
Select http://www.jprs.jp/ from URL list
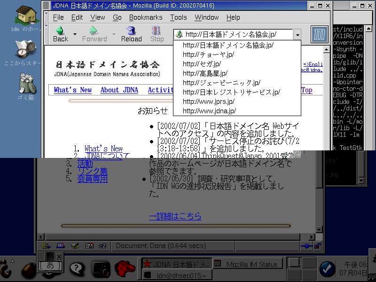tap(208, 102)
